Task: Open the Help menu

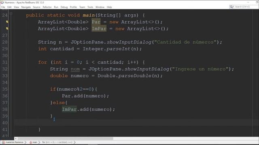Action: 109,7
